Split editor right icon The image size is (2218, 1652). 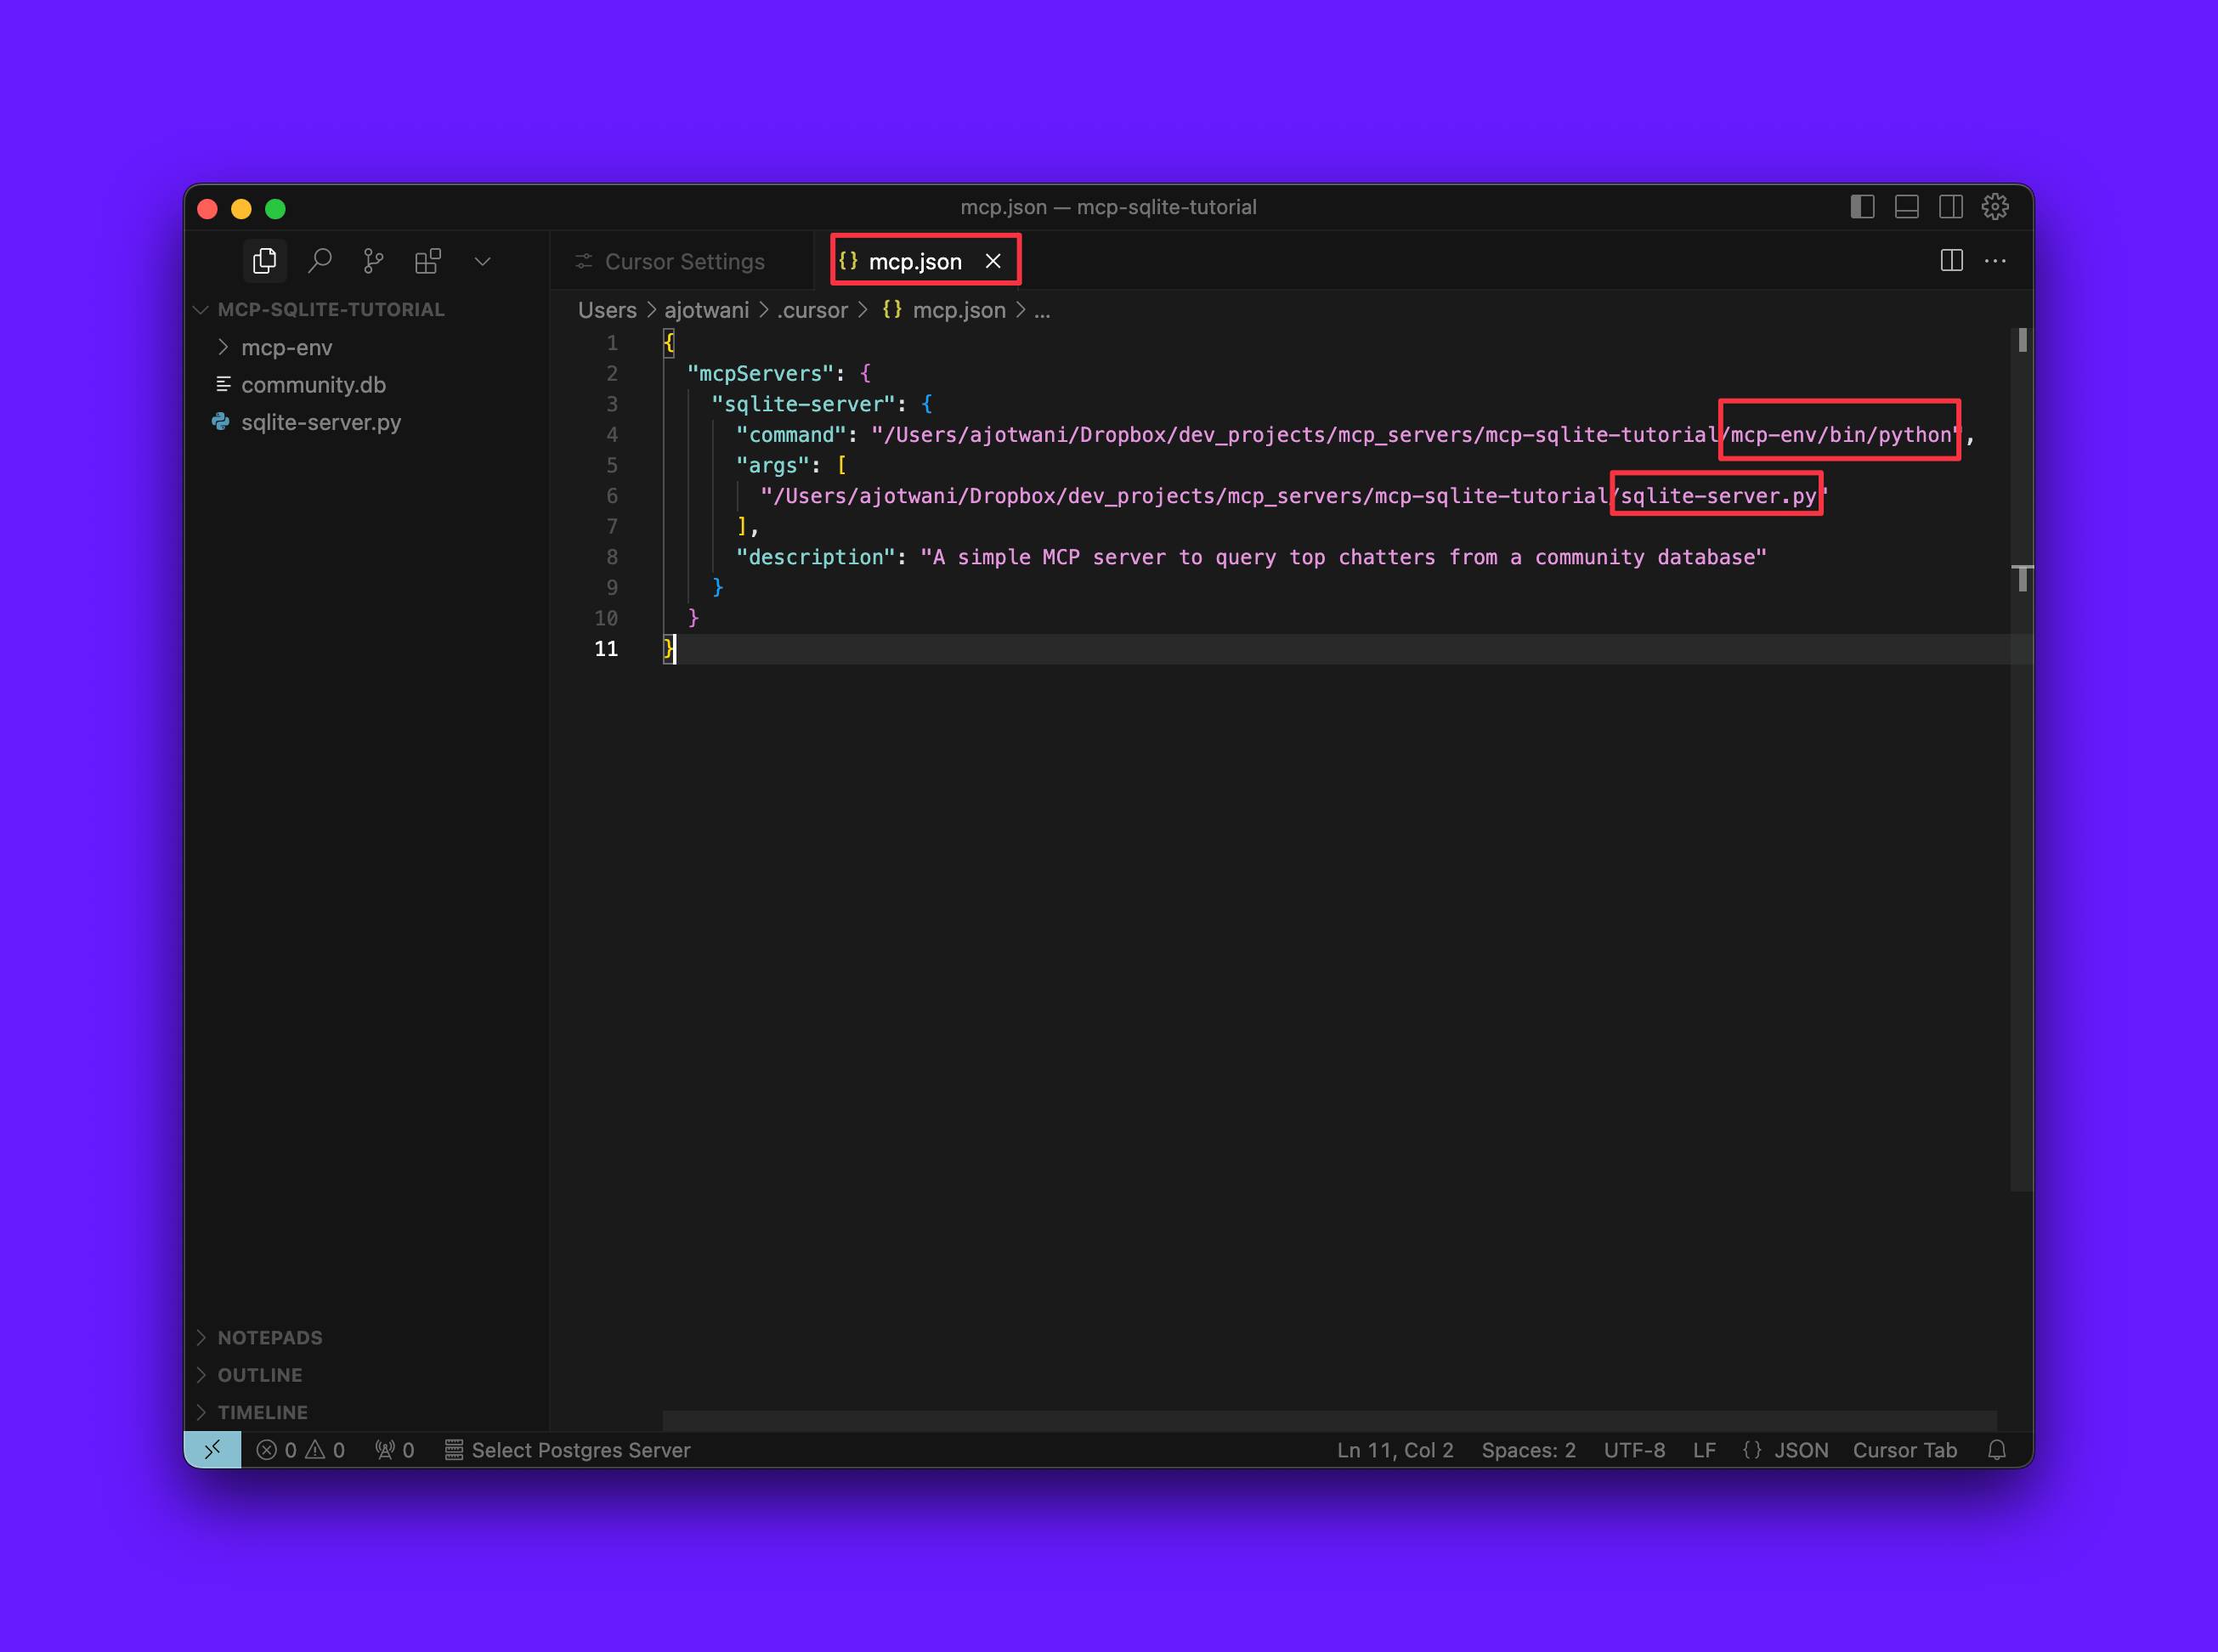pos(1951,261)
